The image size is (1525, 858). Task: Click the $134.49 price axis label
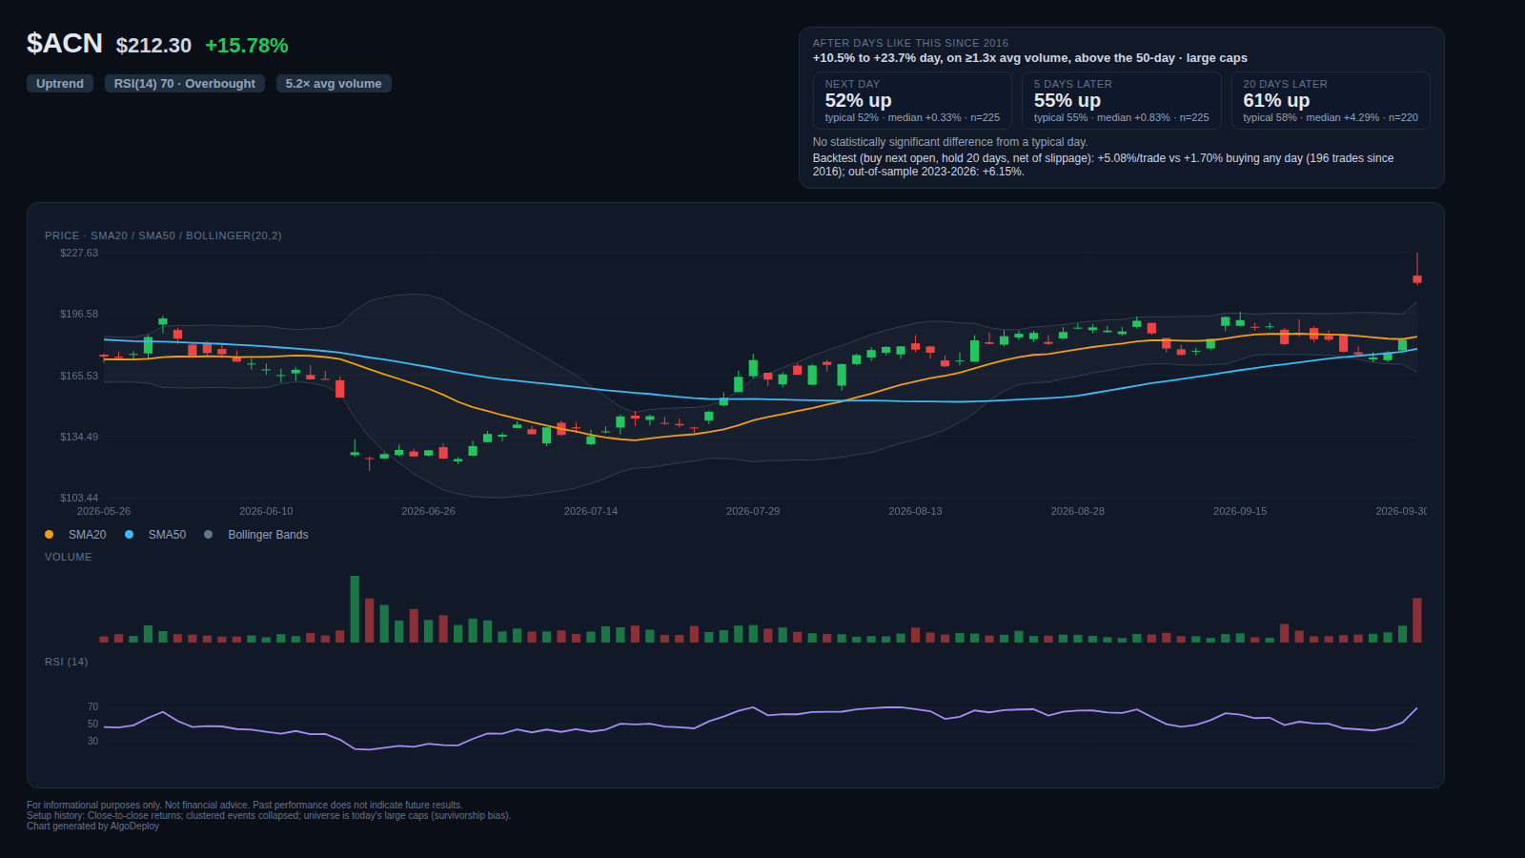point(79,437)
